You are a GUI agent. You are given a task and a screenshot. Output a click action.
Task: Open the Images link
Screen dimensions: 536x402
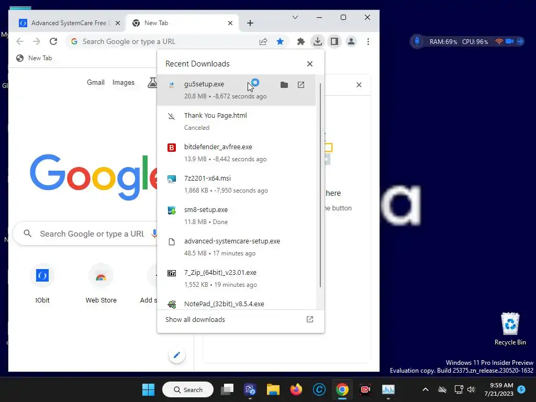(124, 82)
